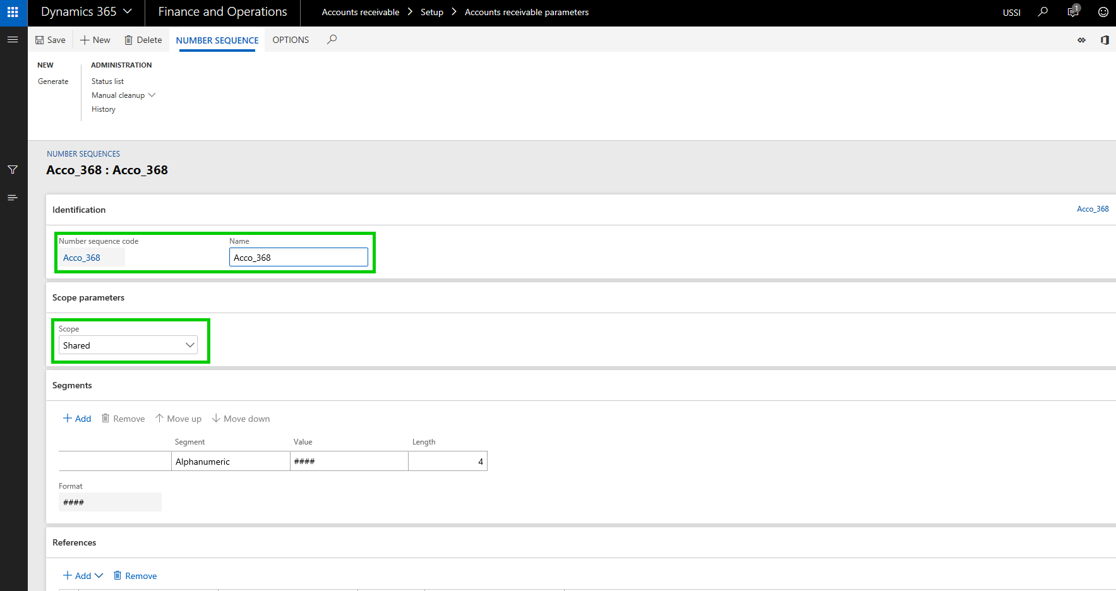Screen dimensions: 1116x591
Task: Click the action pane search icon
Action: click(x=332, y=40)
